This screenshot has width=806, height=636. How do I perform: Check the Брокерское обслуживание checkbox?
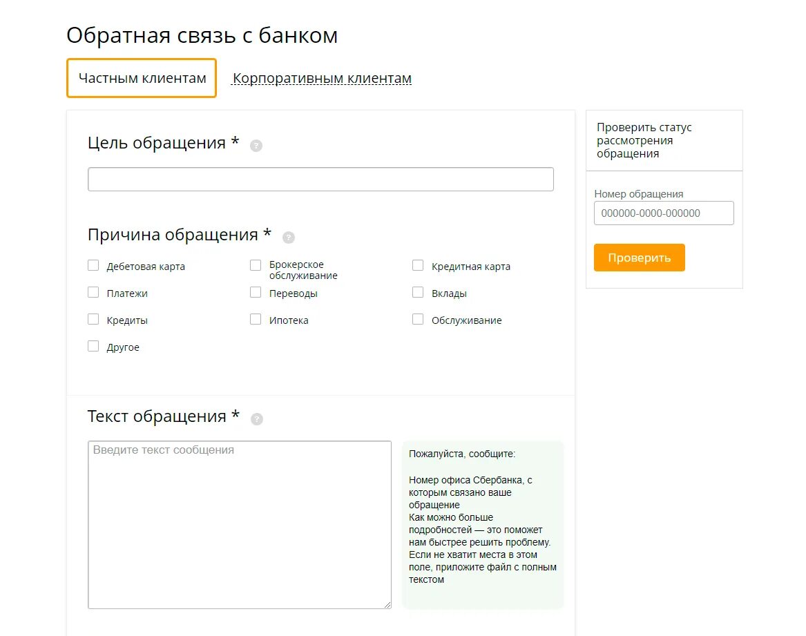(x=256, y=265)
